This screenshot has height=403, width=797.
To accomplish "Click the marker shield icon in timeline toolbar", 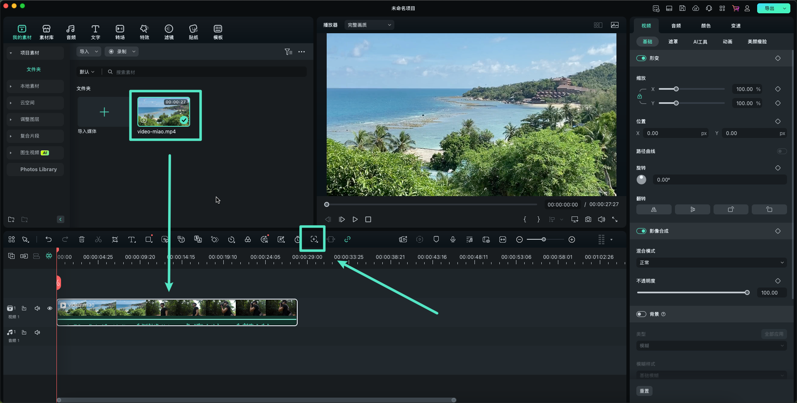I will [436, 239].
